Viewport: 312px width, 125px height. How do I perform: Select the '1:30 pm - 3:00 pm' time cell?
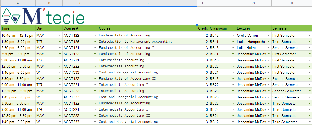18,42
